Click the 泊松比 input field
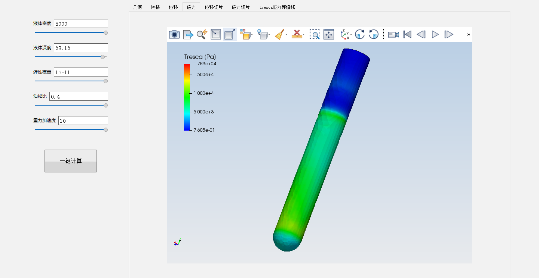Screen dimensions: 539x278 click(79, 96)
